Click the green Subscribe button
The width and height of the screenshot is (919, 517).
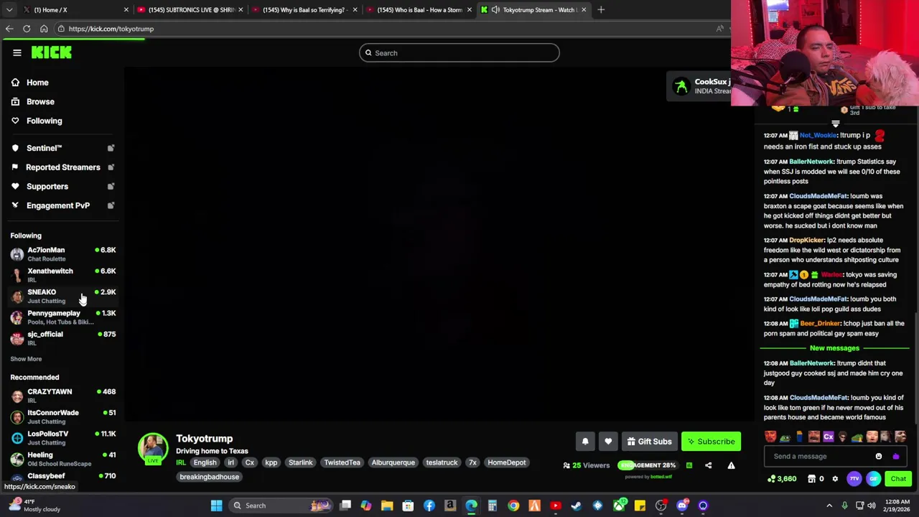pyautogui.click(x=711, y=442)
